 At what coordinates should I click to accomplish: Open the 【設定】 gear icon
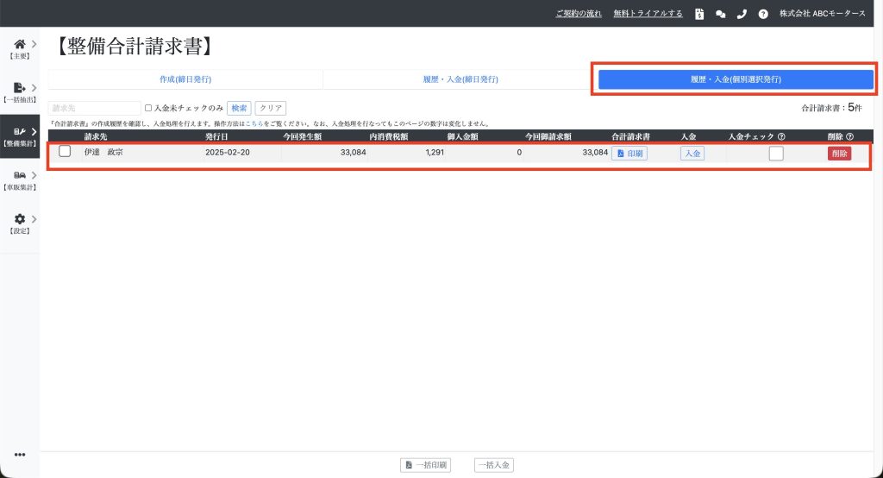pyautogui.click(x=20, y=220)
